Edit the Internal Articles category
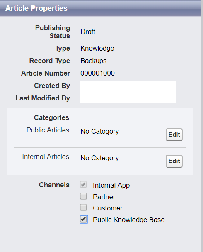 click(174, 161)
